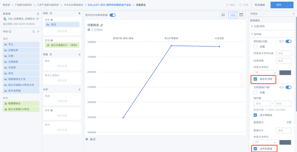Switch to chart view icon
This screenshot has width=297, height=152.
pos(233,15)
